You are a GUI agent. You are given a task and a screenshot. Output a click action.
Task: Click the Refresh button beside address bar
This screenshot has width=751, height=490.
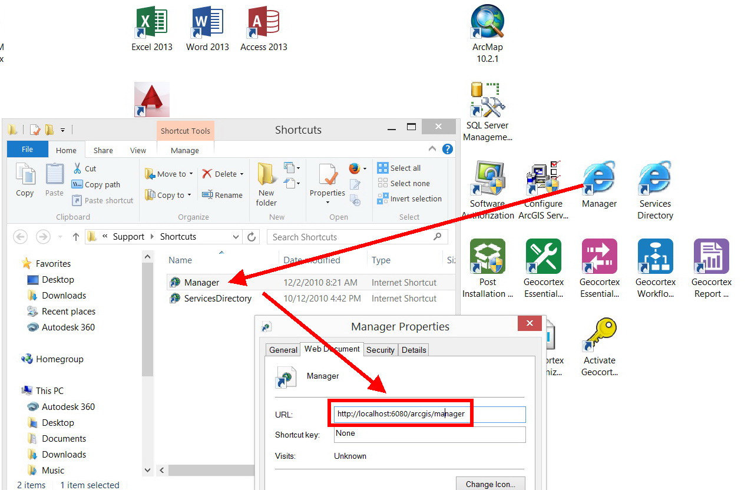coord(252,237)
